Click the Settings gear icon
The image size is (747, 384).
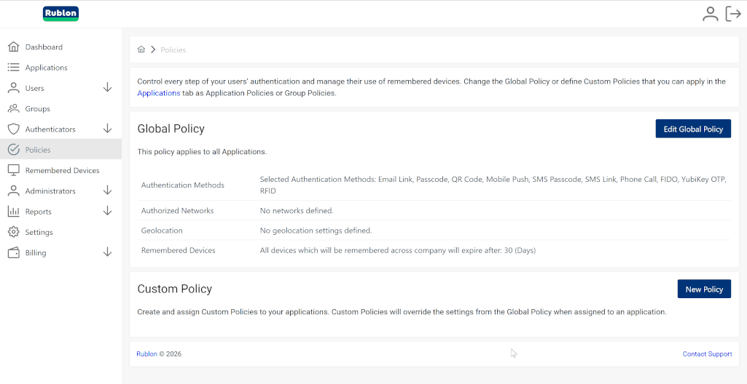[13, 232]
